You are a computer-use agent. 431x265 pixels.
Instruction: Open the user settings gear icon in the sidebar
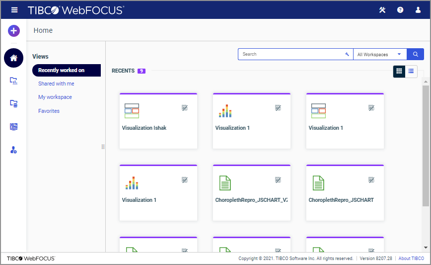click(13, 150)
